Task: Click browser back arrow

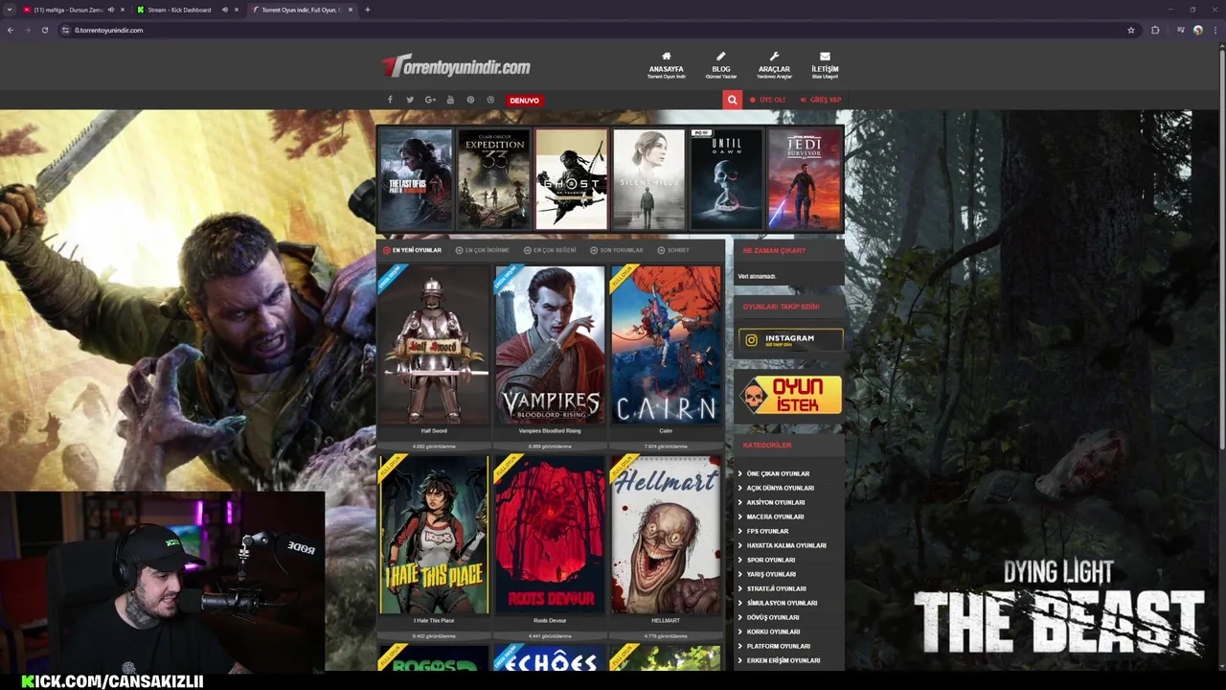Action: (x=11, y=30)
